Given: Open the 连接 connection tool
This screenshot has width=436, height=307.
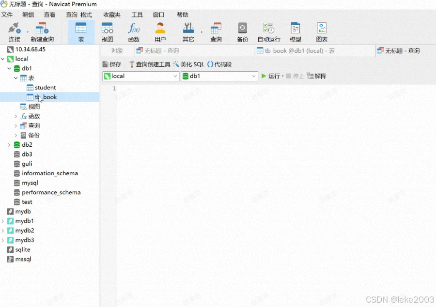Looking at the screenshot, I should click(15, 32).
